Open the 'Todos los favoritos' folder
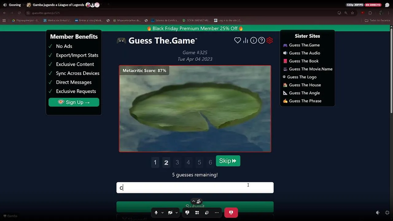The width and height of the screenshot is (393, 221). tap(378, 21)
